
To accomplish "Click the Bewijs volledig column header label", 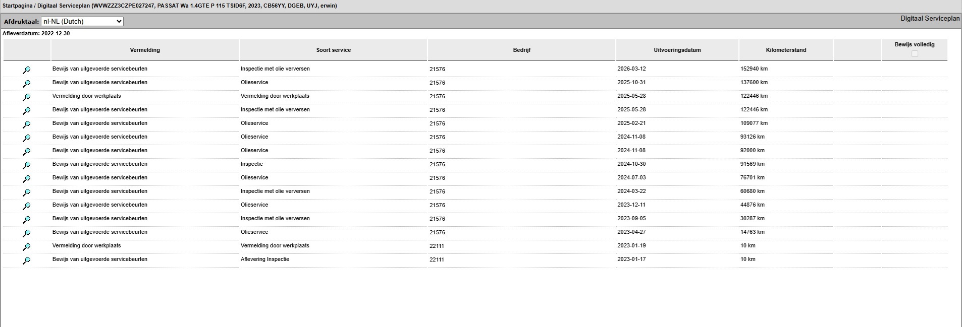I will (x=915, y=44).
